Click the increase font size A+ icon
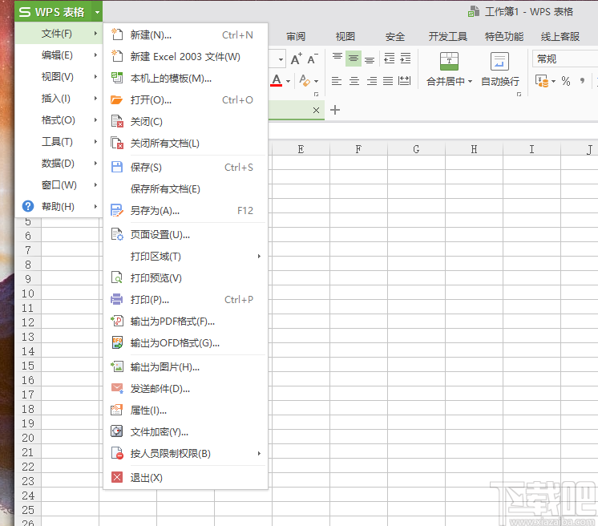This screenshot has height=526, width=598. pyautogui.click(x=297, y=59)
